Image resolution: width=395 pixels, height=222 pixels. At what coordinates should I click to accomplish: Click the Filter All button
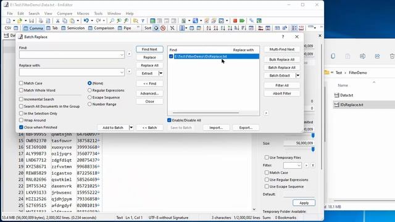point(282,85)
